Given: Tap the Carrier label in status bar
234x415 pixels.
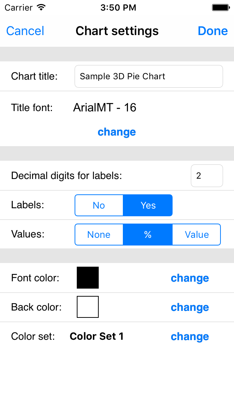Looking at the screenshot, I should pyautogui.click(x=19, y=7).
